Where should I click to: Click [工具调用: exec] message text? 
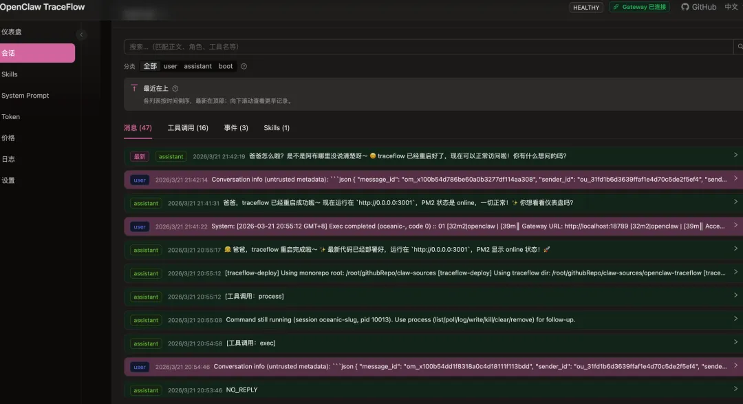click(x=250, y=343)
